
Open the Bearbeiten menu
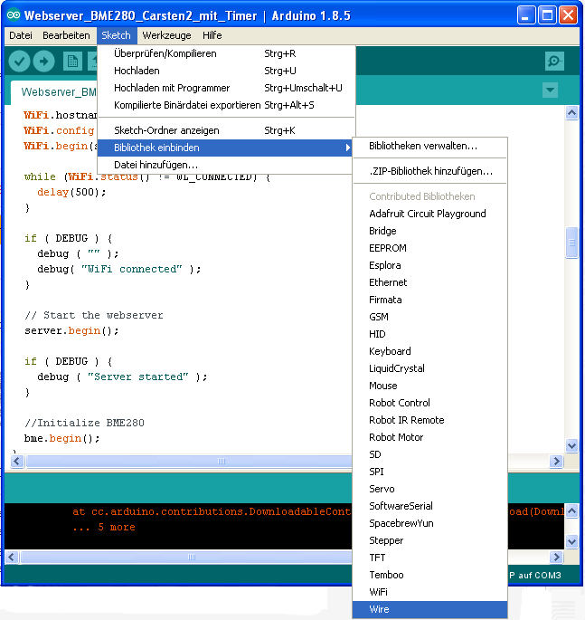click(66, 35)
